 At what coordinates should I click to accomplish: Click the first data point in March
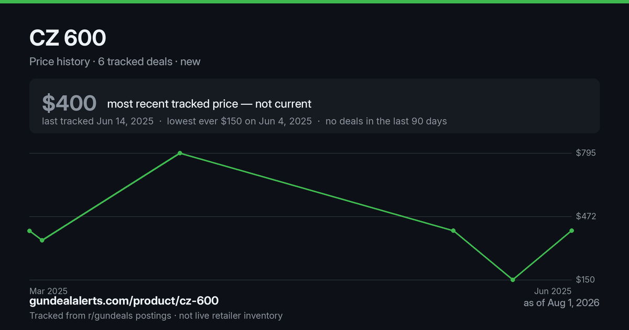[x=29, y=230]
